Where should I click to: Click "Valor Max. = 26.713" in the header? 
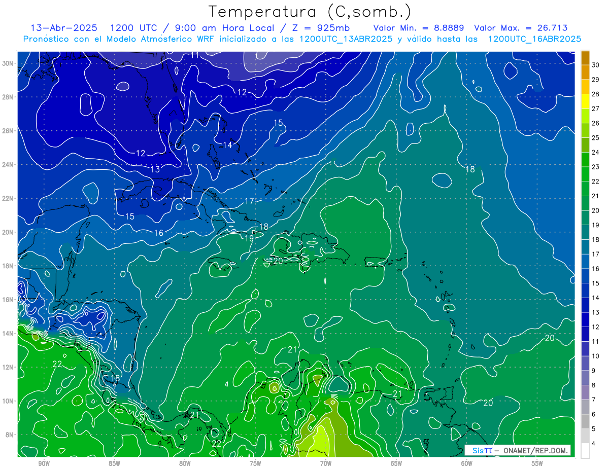tap(521, 28)
